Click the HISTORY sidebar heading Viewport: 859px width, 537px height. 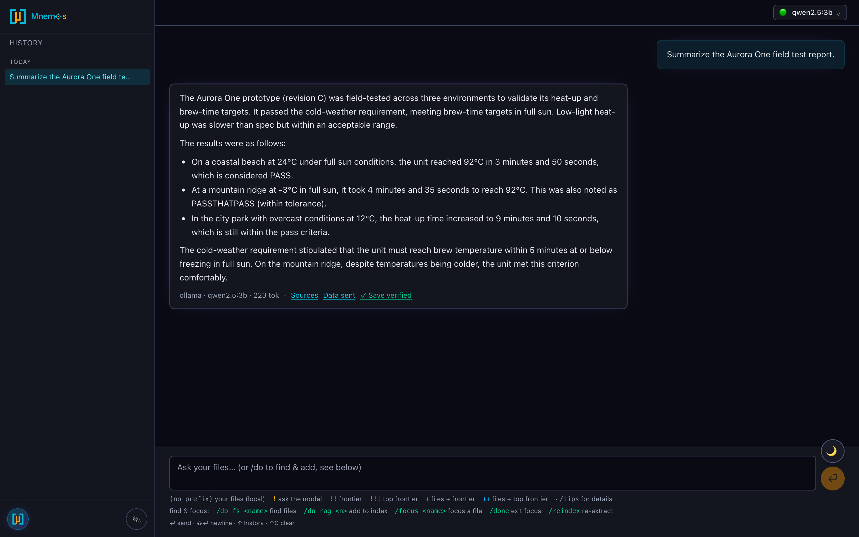point(26,43)
